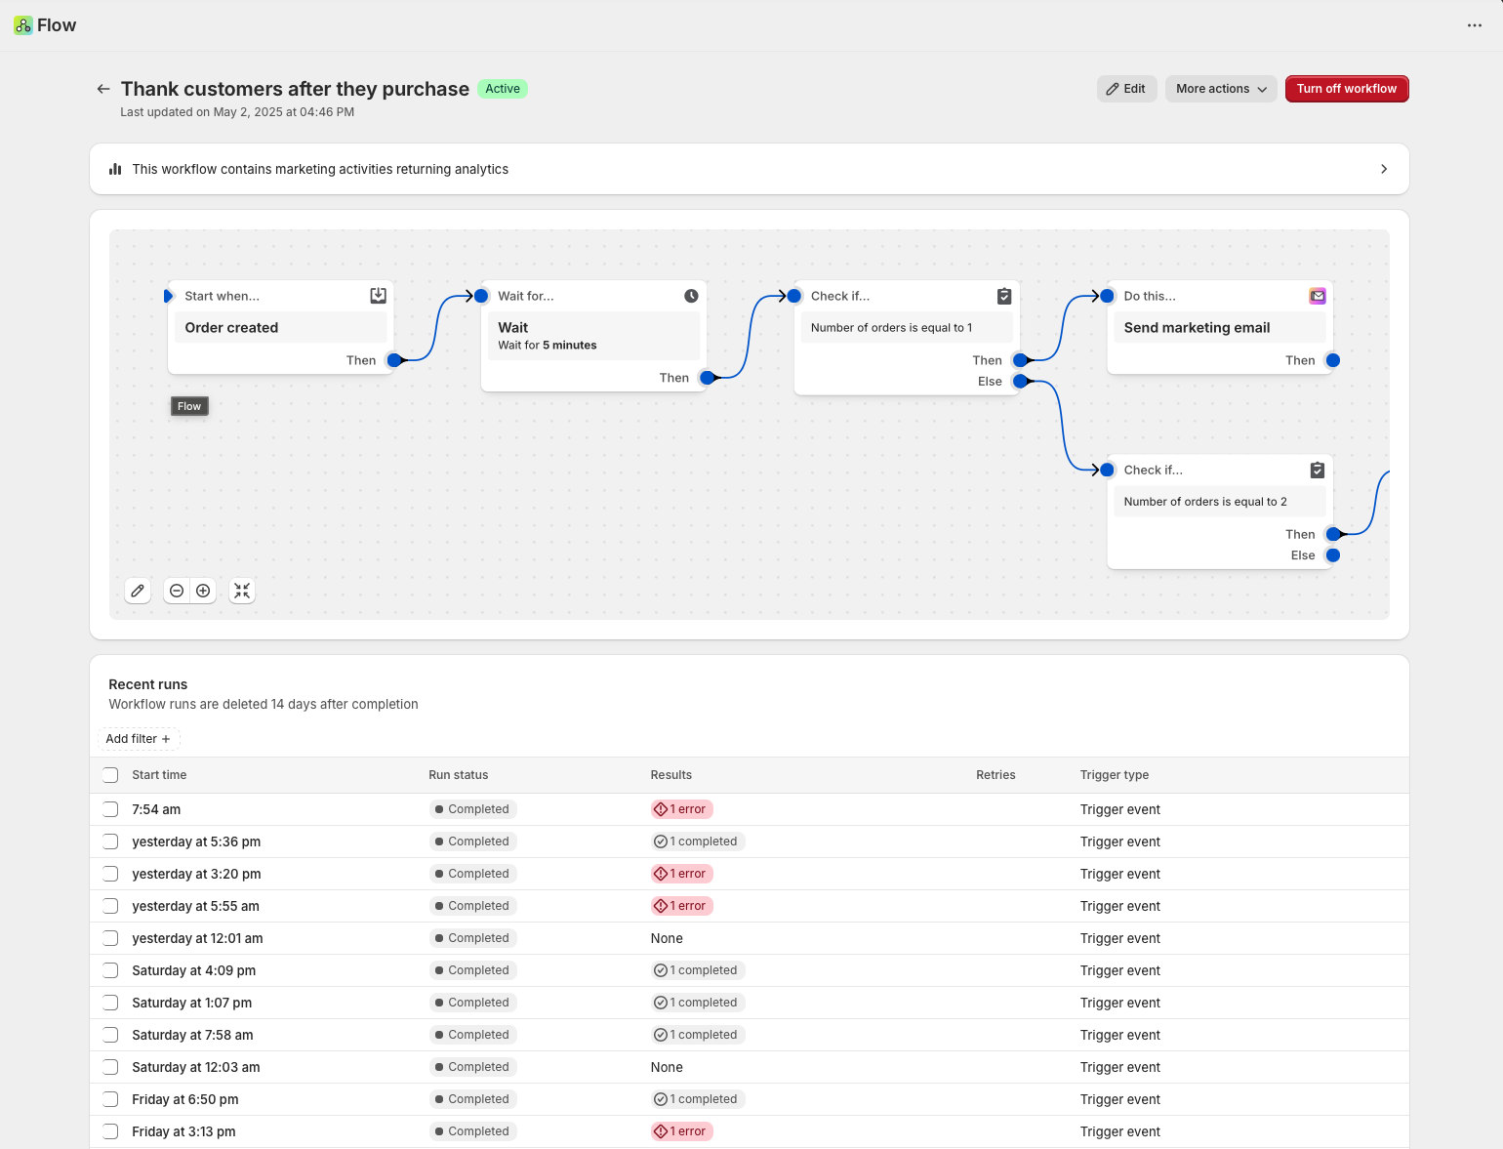Select the email icon on Send marketing email step

click(x=1318, y=295)
